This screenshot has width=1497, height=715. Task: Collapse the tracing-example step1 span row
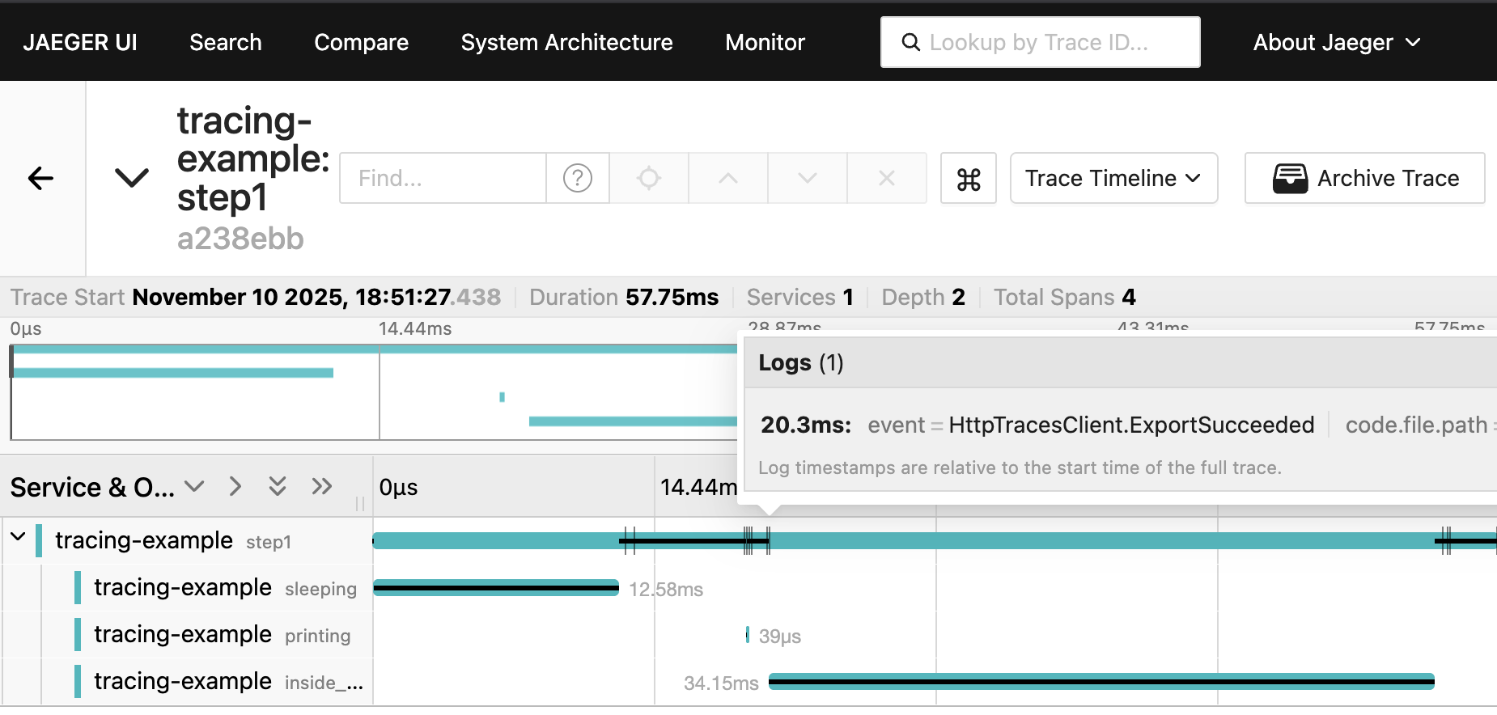point(18,537)
